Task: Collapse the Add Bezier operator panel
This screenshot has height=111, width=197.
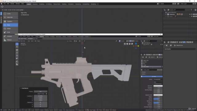Action: (x=21, y=88)
